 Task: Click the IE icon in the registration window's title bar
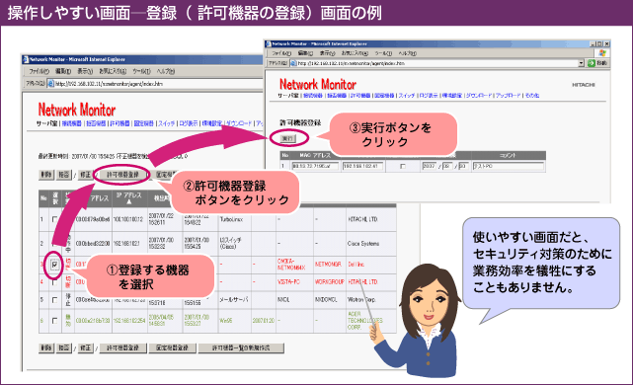[x=268, y=43]
